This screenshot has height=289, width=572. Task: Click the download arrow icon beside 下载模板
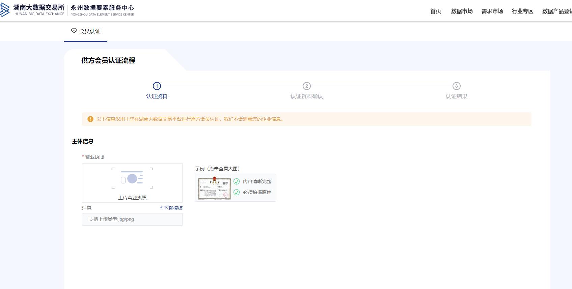point(161,208)
